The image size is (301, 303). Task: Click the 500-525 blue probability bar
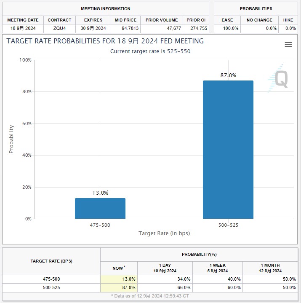(x=228, y=150)
